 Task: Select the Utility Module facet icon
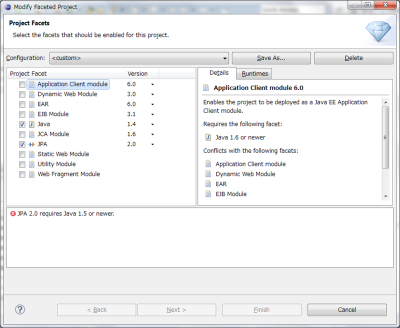pos(31,164)
